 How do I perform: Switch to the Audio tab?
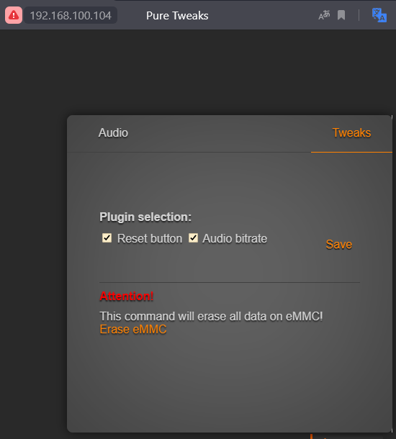pos(113,132)
